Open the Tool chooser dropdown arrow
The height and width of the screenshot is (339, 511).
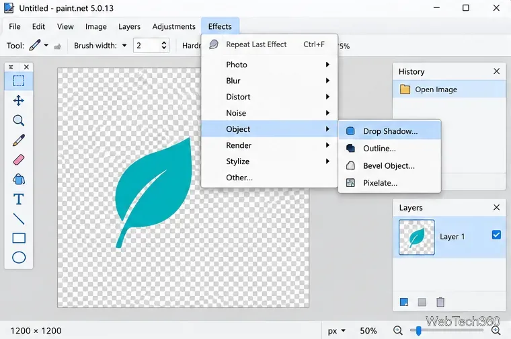46,45
